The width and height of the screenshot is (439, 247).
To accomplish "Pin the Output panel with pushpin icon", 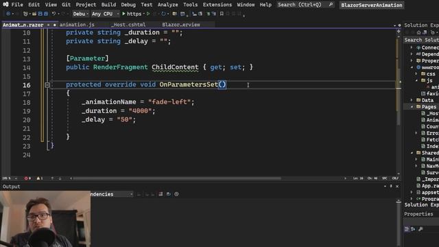I will click(391, 186).
